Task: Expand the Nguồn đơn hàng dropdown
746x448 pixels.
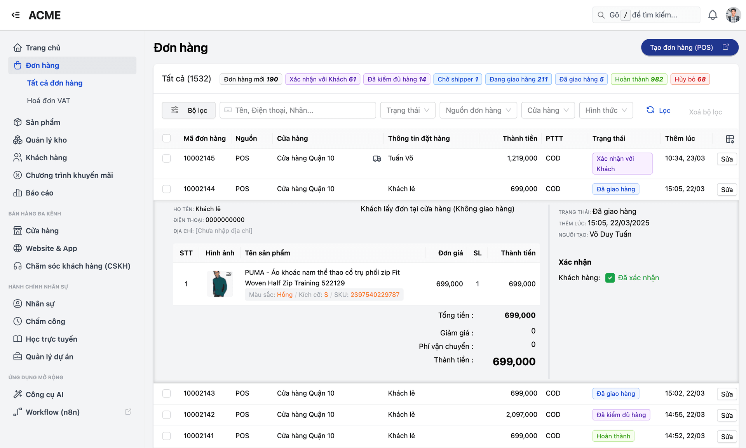Action: click(x=478, y=110)
